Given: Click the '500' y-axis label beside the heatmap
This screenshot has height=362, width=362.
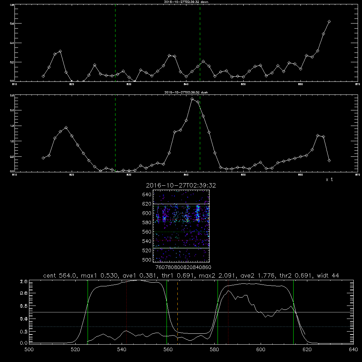Looking at the screenshot, I should 147,260.
